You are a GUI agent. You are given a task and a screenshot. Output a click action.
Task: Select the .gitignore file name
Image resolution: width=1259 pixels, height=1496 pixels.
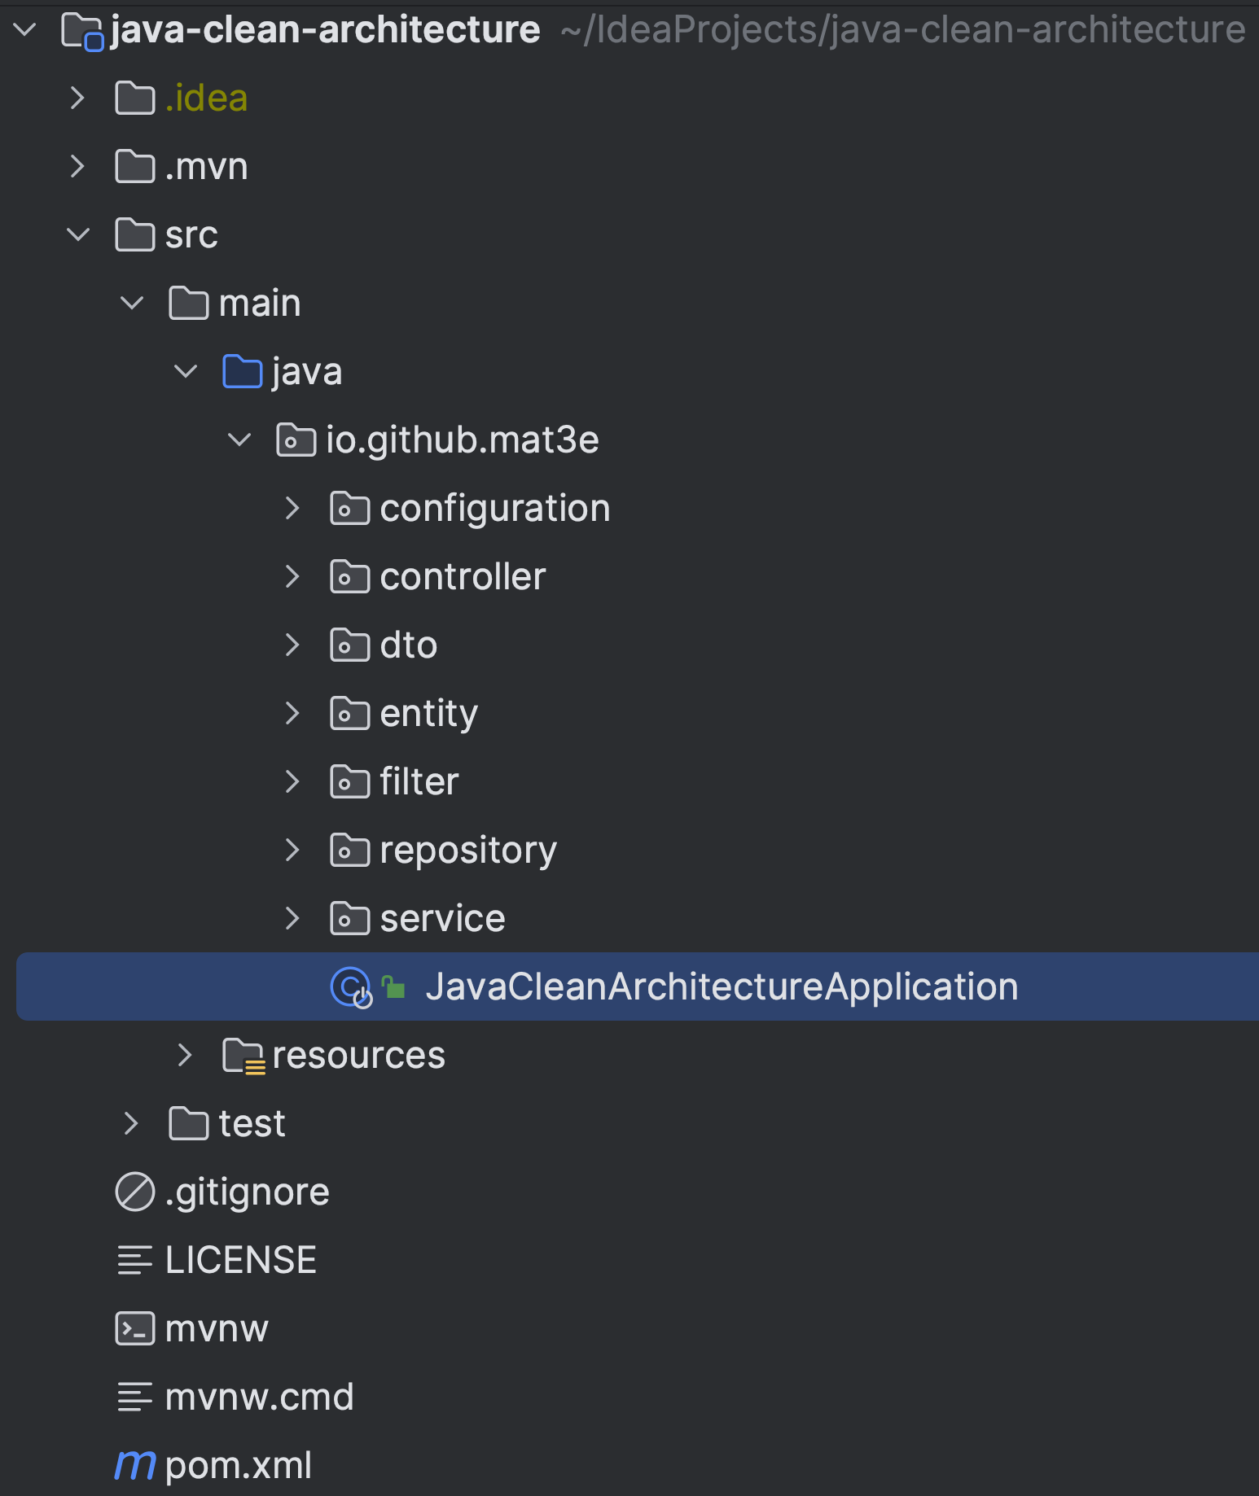coord(248,1192)
